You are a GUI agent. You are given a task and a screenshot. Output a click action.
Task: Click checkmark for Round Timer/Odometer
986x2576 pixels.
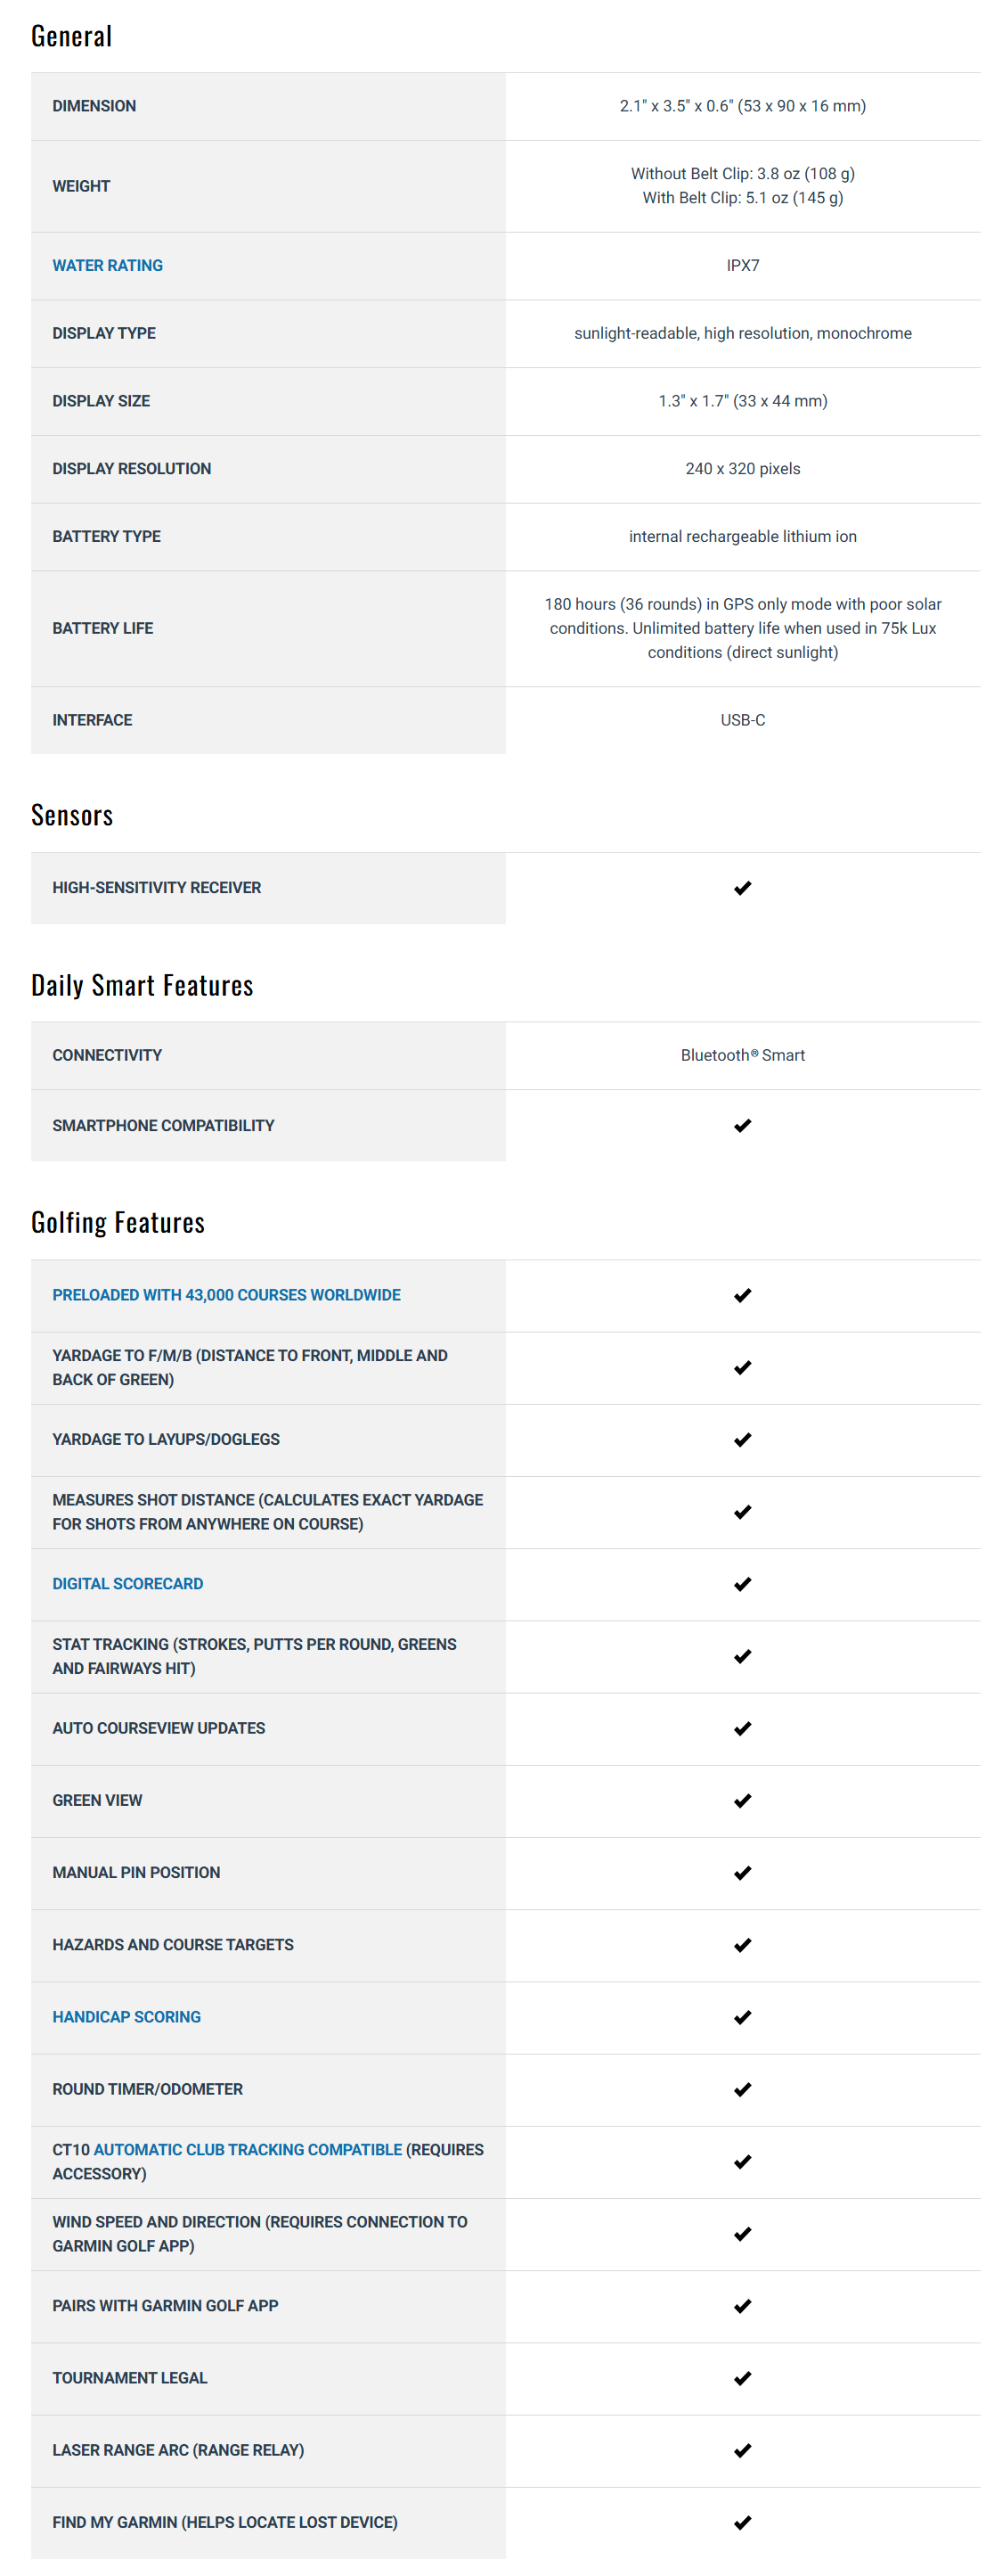point(741,2089)
